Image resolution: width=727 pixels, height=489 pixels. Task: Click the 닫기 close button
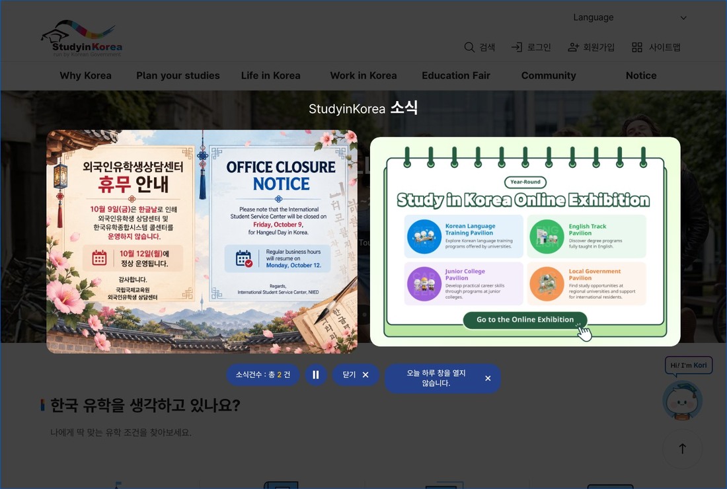pos(356,375)
